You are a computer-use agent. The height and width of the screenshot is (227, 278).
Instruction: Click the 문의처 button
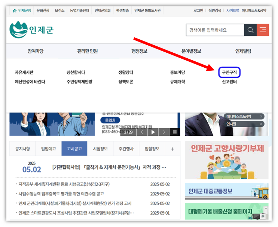[110, 120]
